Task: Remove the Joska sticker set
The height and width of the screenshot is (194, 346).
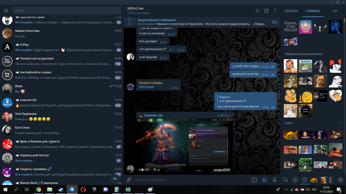Action: (x=340, y=123)
